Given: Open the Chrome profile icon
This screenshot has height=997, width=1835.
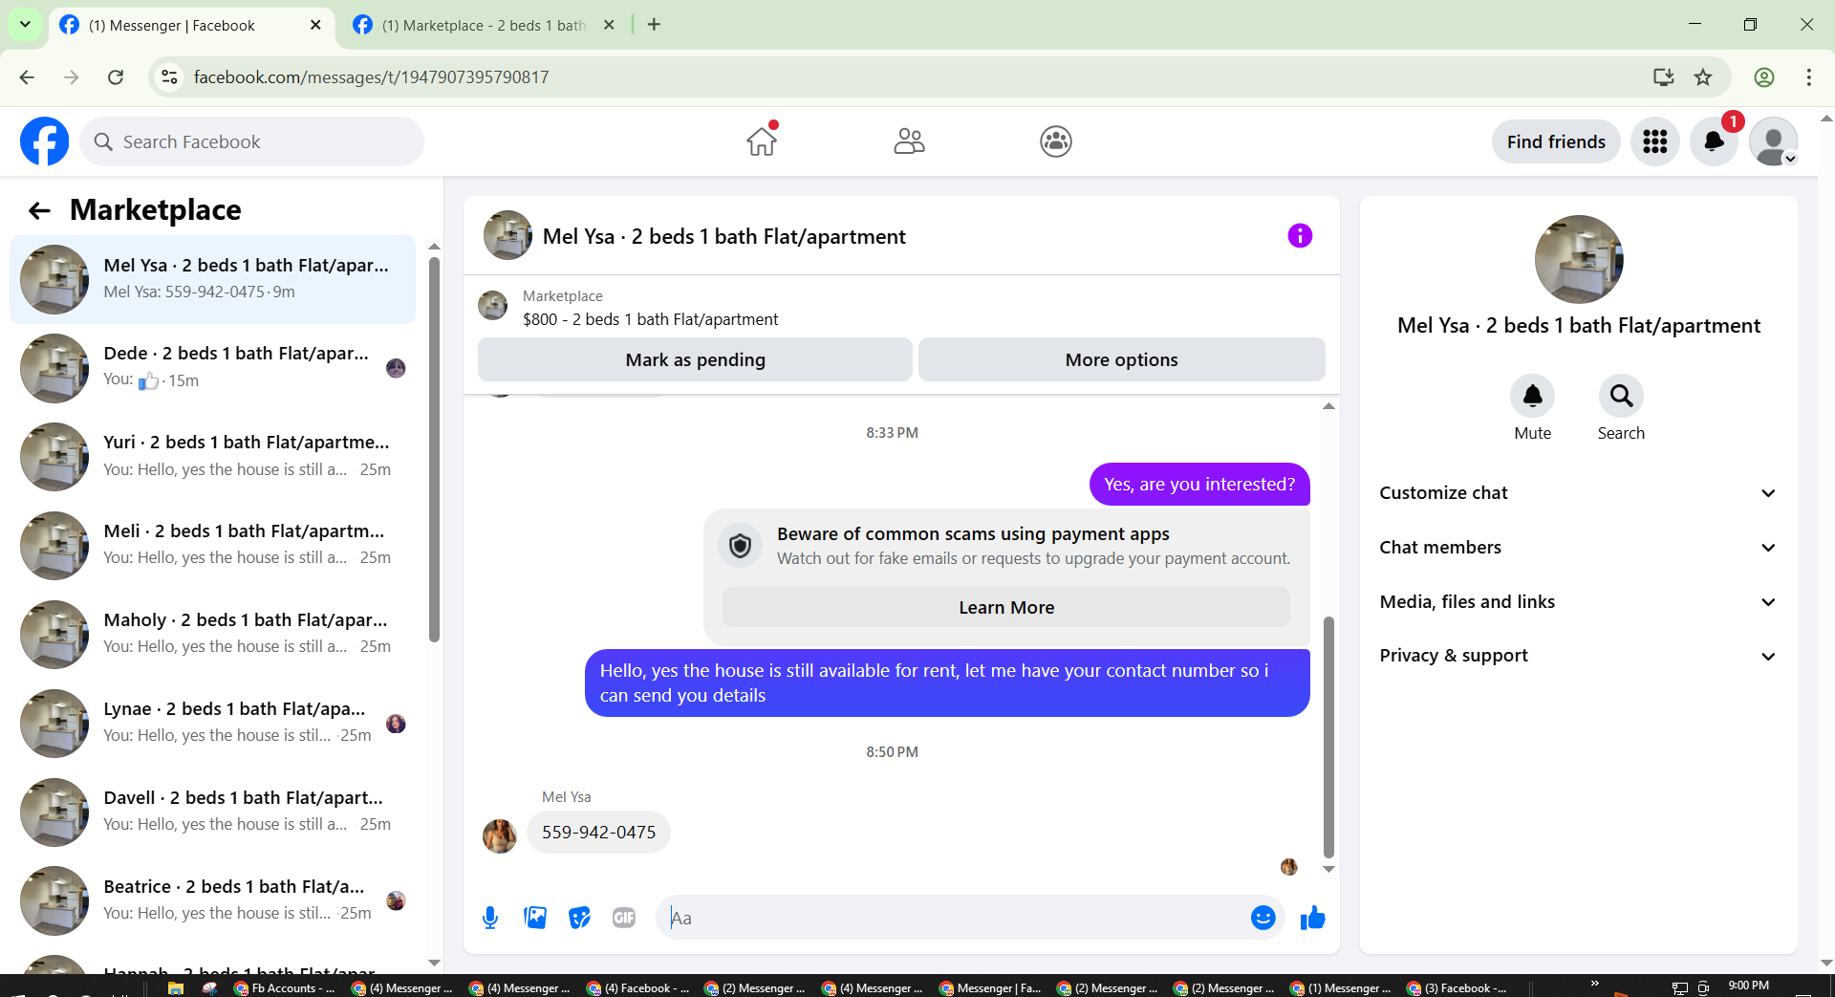Looking at the screenshot, I should pyautogui.click(x=1764, y=77).
